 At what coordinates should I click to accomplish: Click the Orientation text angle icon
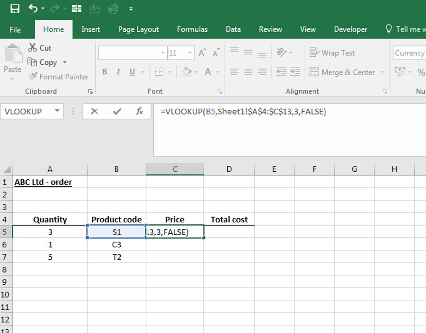click(282, 52)
